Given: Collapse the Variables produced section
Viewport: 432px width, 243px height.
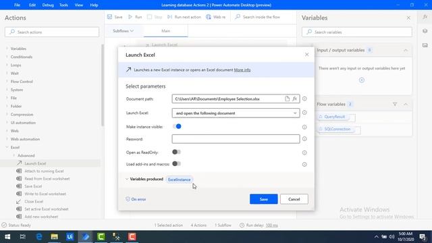Looking at the screenshot, I should (x=127, y=179).
